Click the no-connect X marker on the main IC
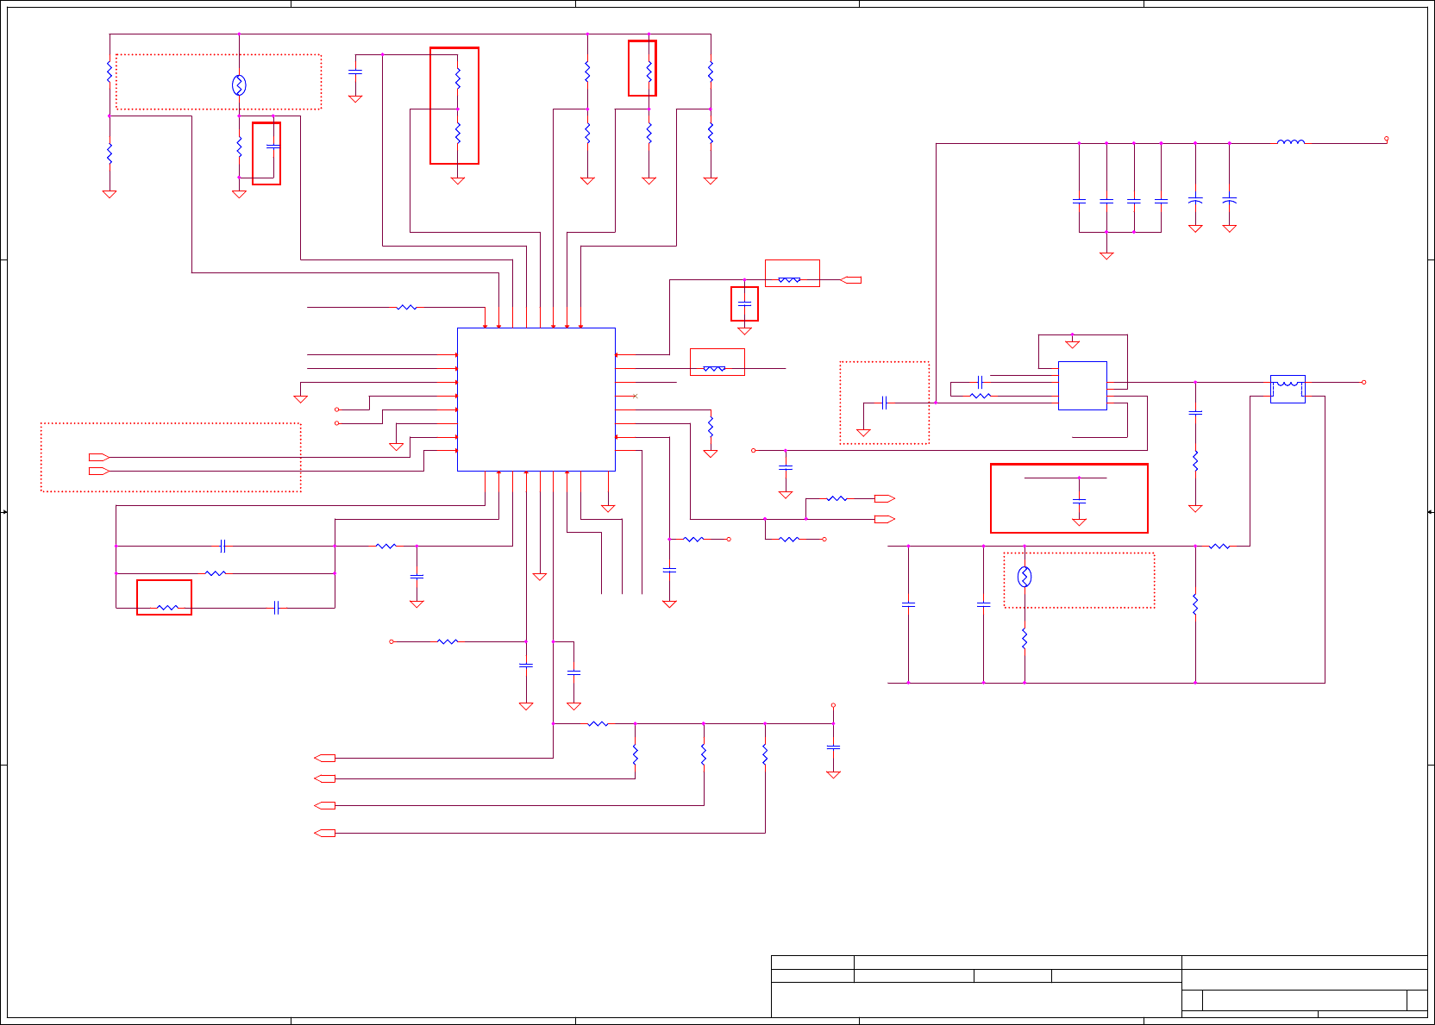Image resolution: width=1435 pixels, height=1025 pixels. point(636,396)
